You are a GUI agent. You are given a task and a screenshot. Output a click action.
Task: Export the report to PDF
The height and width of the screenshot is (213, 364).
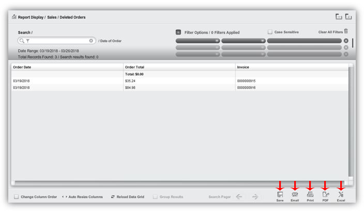pos(325,195)
